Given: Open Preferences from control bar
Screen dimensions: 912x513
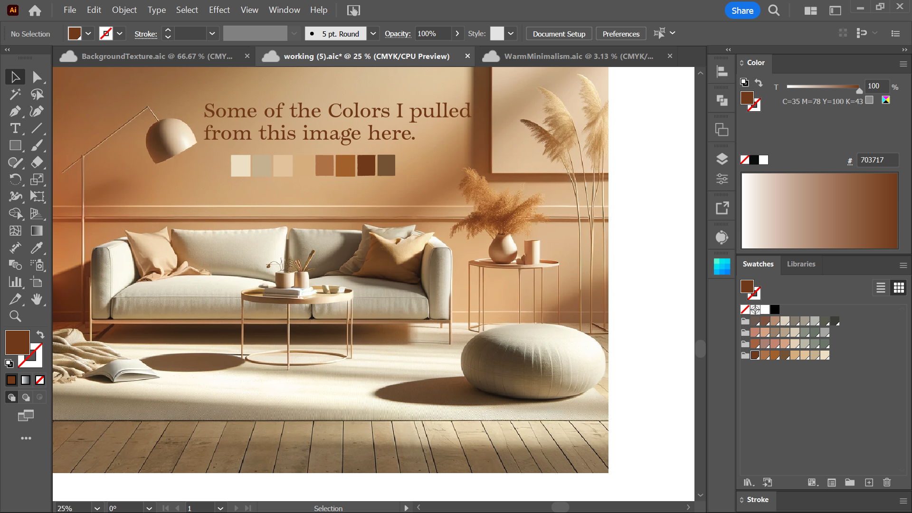Looking at the screenshot, I should [621, 34].
